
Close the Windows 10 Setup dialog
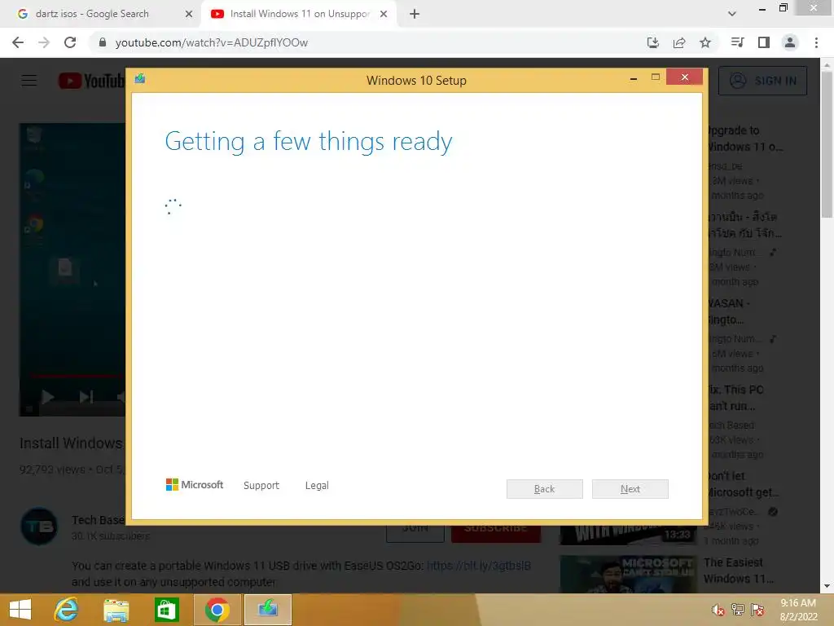click(684, 77)
